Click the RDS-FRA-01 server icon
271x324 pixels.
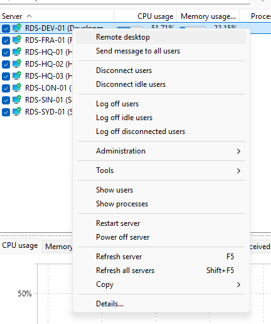click(x=17, y=40)
